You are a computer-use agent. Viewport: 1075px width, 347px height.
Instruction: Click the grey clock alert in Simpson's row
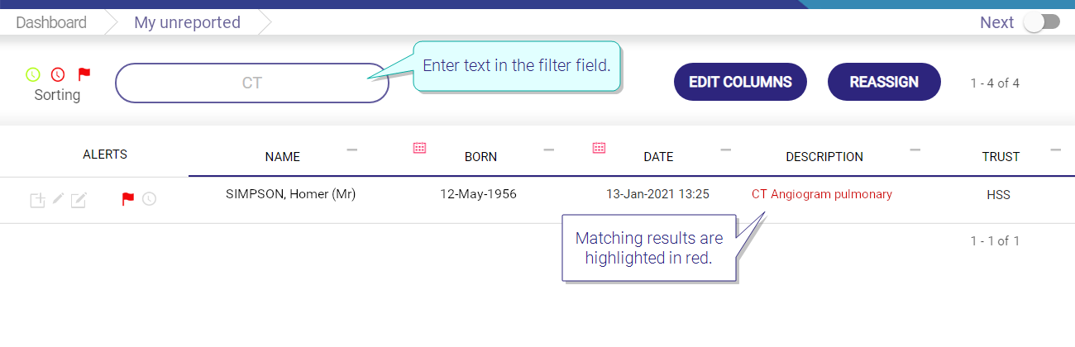(149, 199)
